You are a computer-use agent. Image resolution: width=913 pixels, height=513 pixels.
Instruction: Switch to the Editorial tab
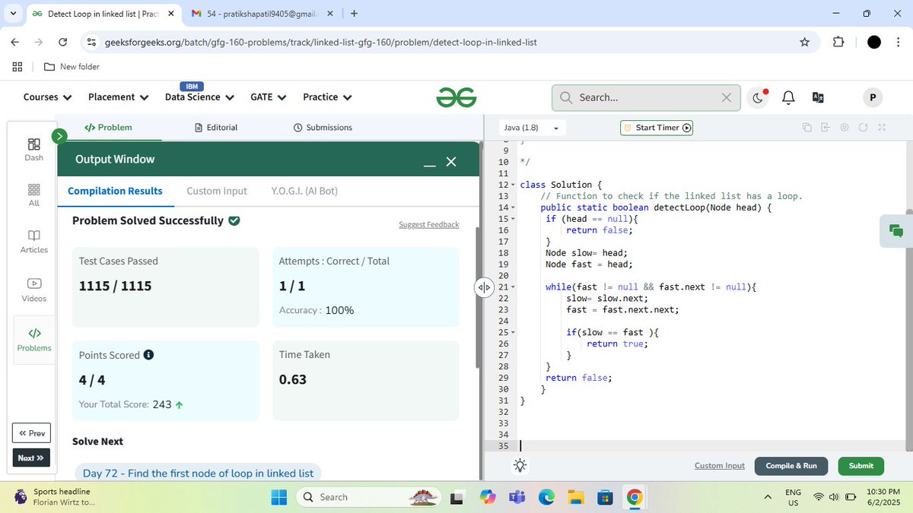216,128
